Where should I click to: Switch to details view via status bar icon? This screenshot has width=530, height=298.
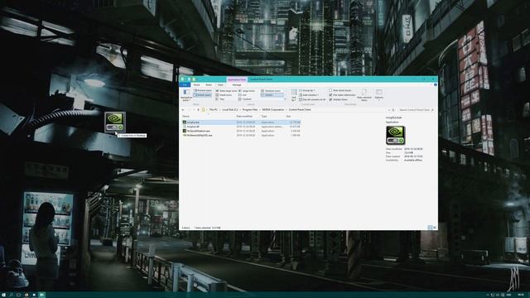click(x=430, y=228)
